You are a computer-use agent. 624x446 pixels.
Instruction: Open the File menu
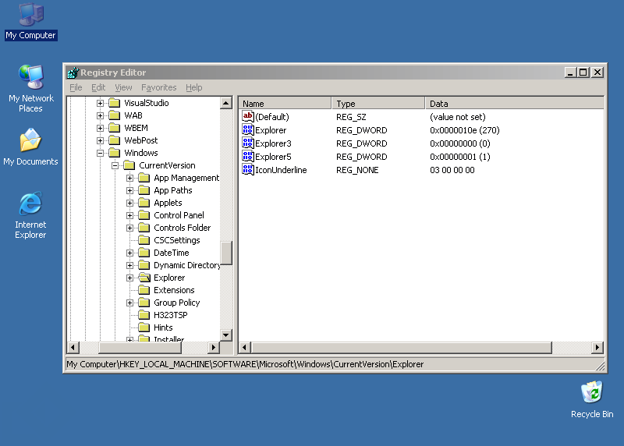click(x=76, y=87)
